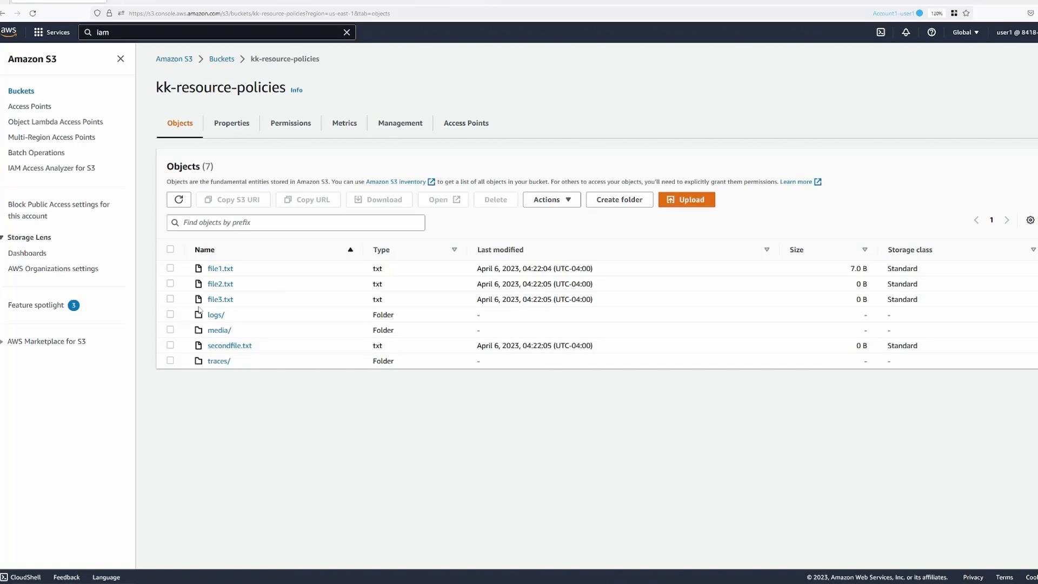Click the browser extensions icon
The height and width of the screenshot is (584, 1038).
(x=954, y=13)
